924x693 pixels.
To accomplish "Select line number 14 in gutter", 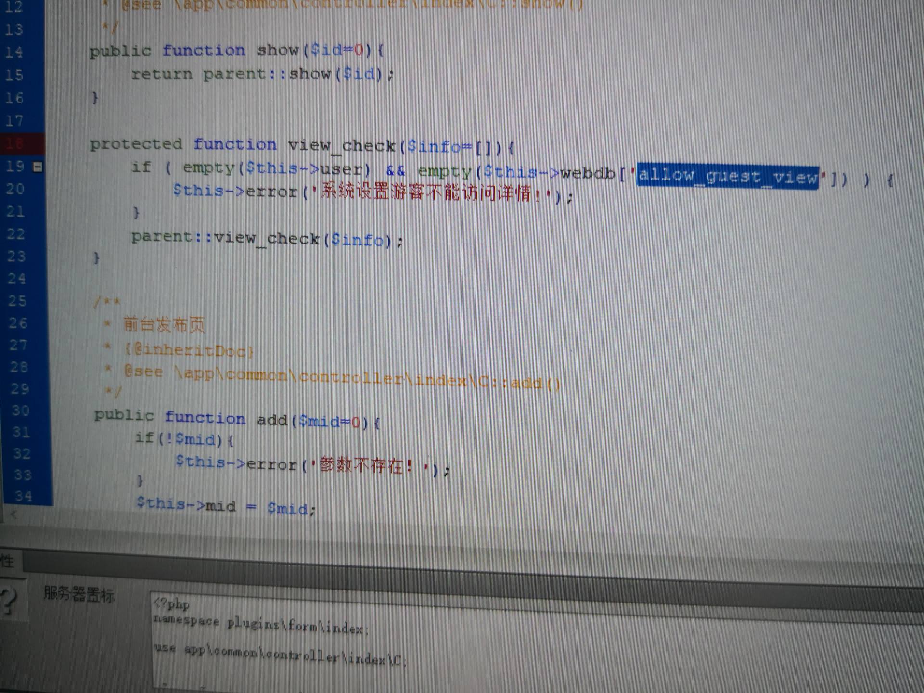I will (x=14, y=52).
